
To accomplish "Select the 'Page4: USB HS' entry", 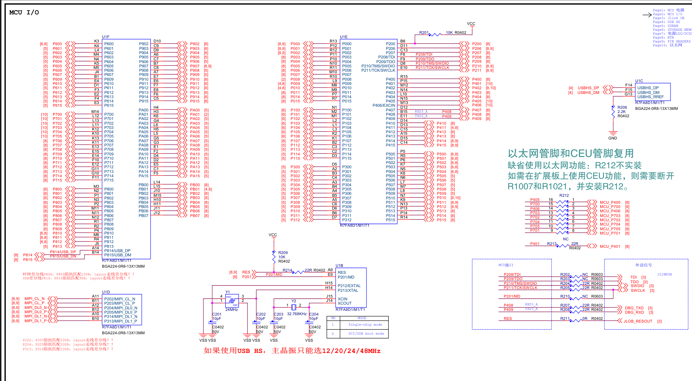I will pos(666,22).
